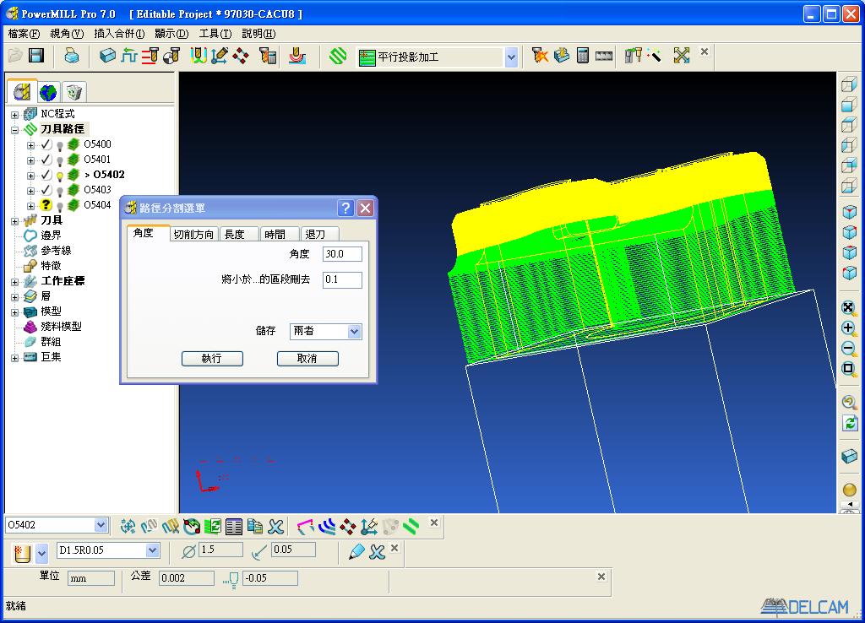Toggle the checkmark for toolpath O5401
The image size is (865, 623).
point(46,160)
